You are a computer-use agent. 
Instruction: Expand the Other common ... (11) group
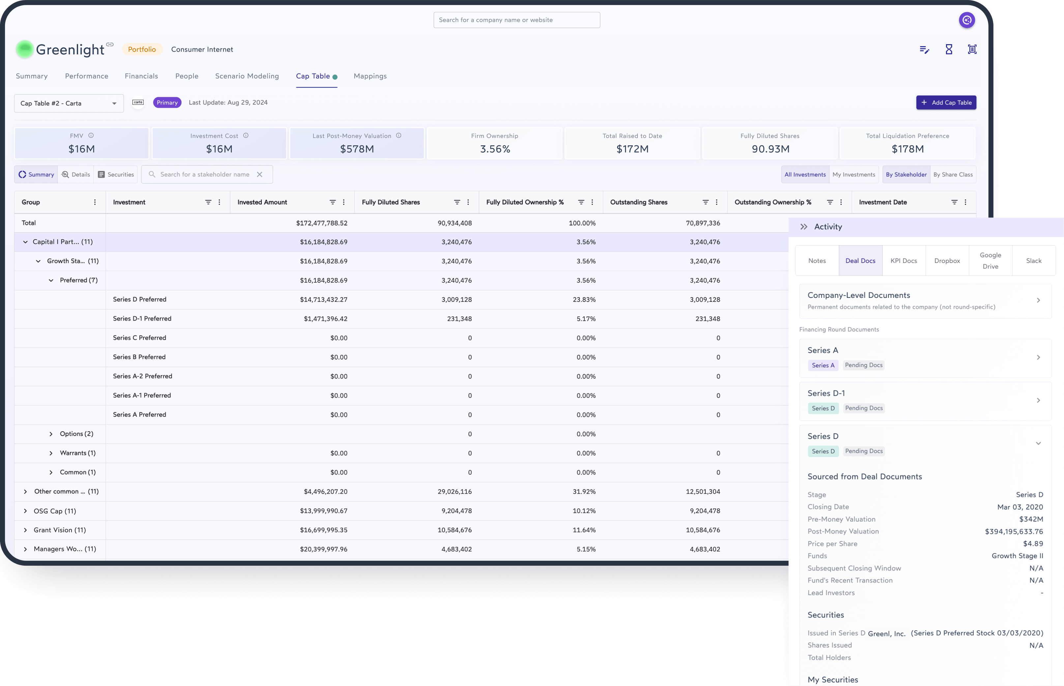25,491
